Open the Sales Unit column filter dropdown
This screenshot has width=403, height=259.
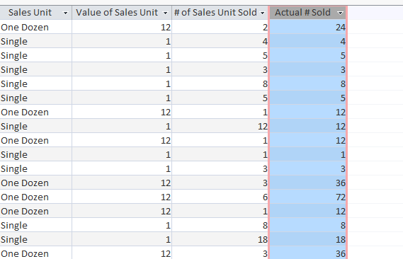(x=66, y=13)
